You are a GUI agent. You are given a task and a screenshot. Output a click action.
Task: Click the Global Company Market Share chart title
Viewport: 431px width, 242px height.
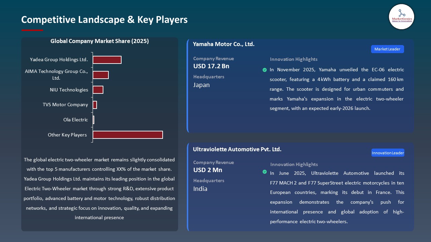coord(100,41)
